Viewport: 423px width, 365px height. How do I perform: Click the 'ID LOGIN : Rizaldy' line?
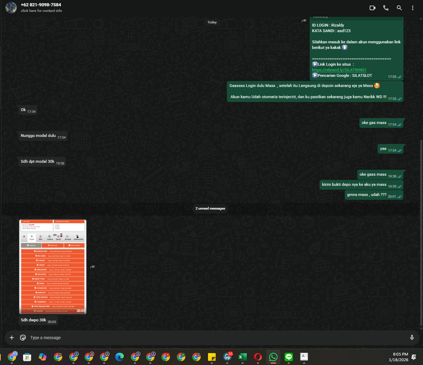(x=328, y=25)
